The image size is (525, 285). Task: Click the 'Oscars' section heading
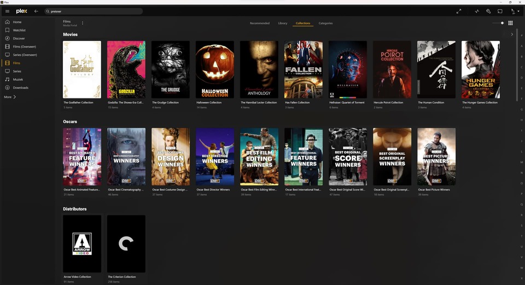tap(70, 121)
